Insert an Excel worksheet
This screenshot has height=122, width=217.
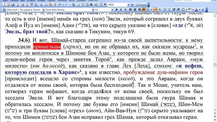coord(87,5)
